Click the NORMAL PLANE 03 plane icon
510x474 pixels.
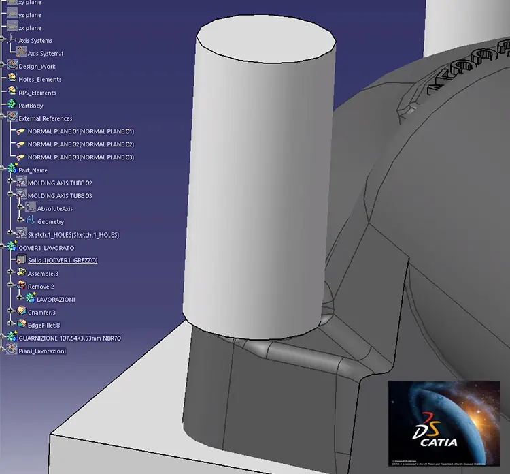tap(21, 157)
